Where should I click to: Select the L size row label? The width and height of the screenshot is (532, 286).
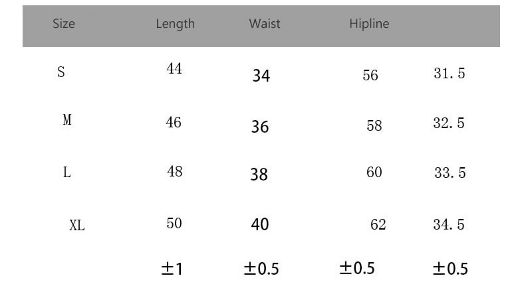coord(66,173)
